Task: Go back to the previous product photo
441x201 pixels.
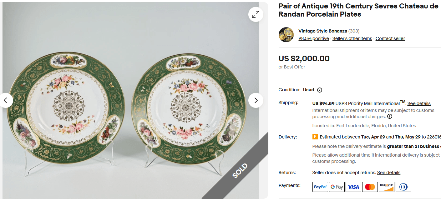Action: (x=6, y=100)
